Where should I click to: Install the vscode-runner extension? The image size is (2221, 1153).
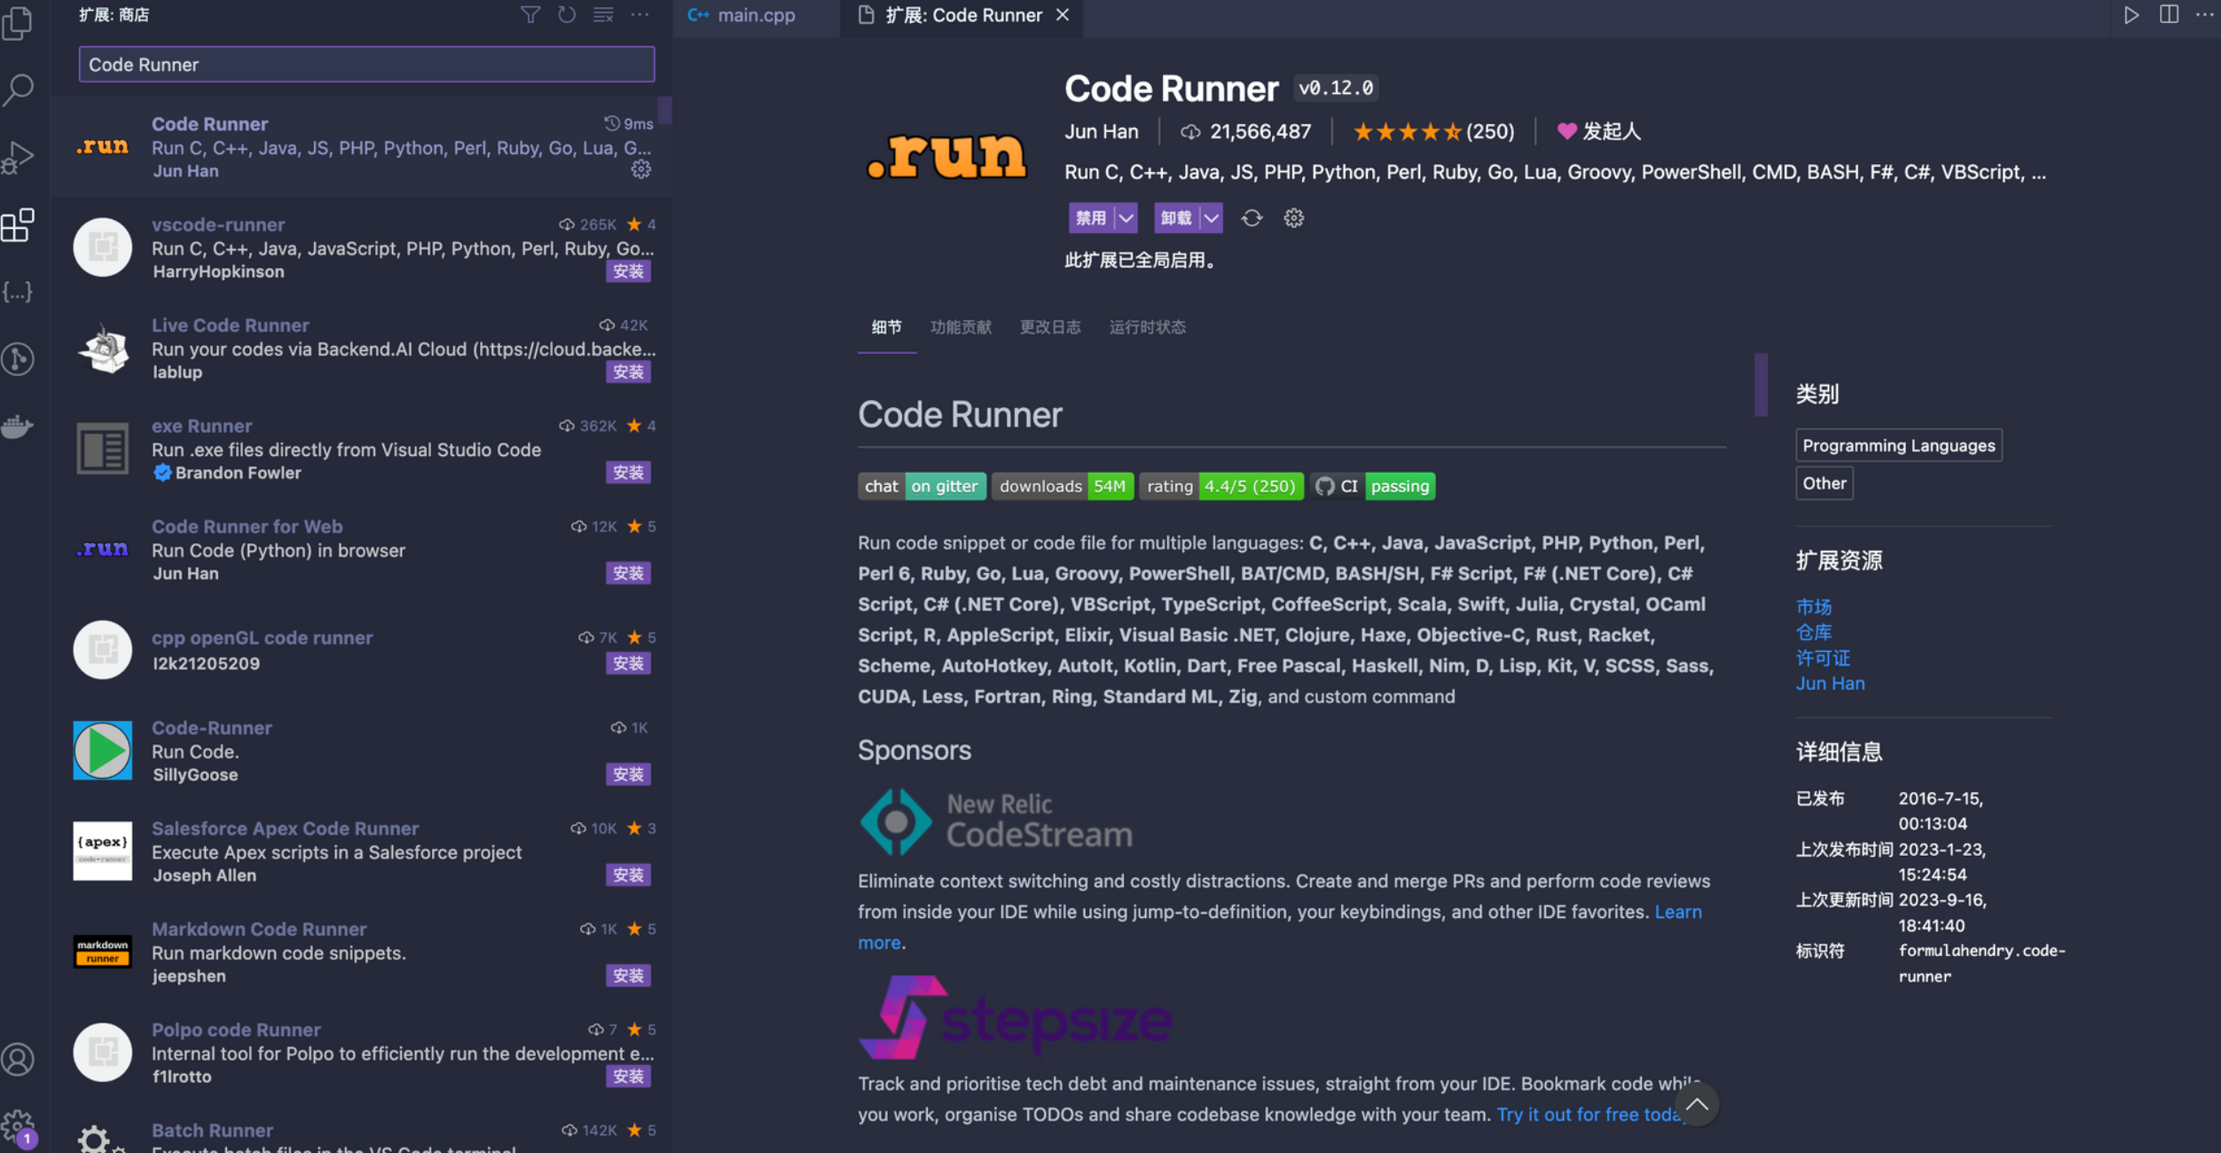click(628, 271)
